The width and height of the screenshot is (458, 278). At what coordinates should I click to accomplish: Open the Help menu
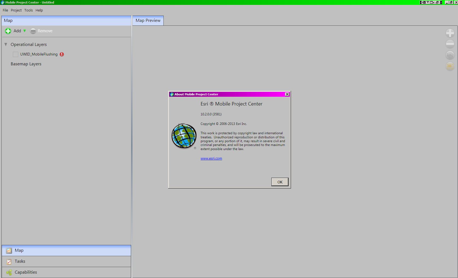click(39, 10)
